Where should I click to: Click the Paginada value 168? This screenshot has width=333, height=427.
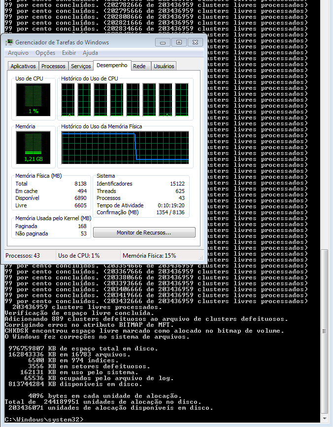point(82,226)
